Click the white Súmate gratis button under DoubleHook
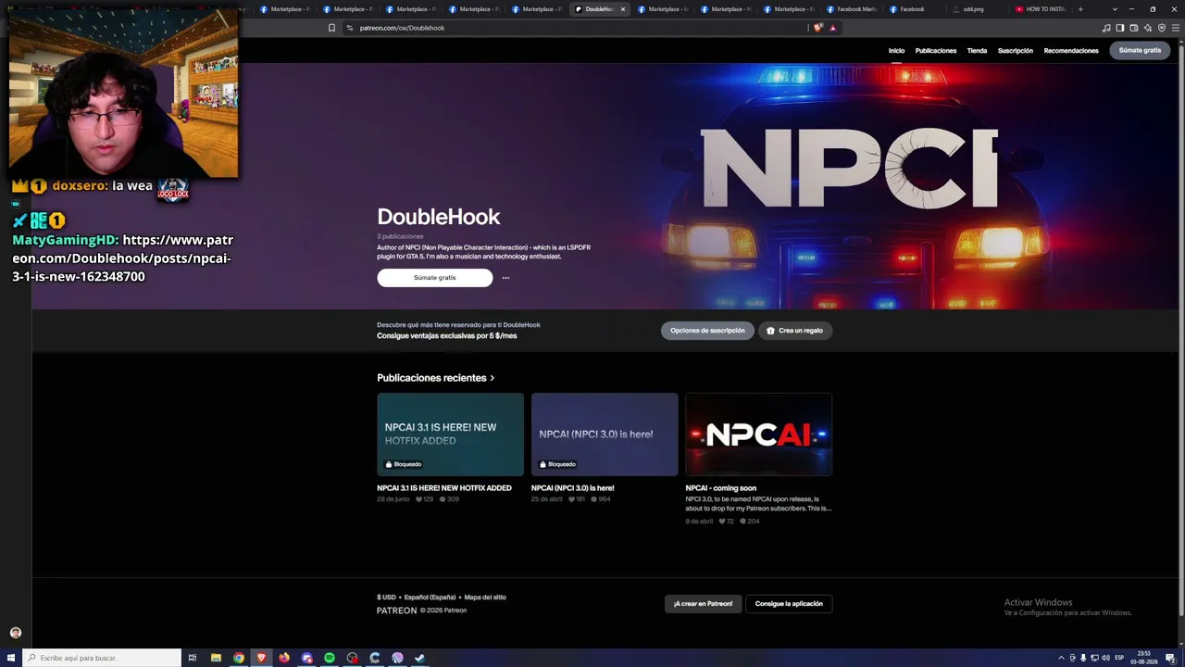Viewport: 1185px width, 667px height. (435, 278)
